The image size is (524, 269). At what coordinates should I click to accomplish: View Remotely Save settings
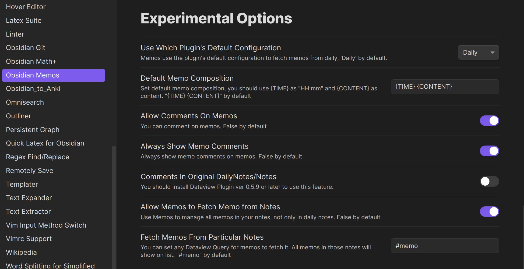pyautogui.click(x=29, y=171)
